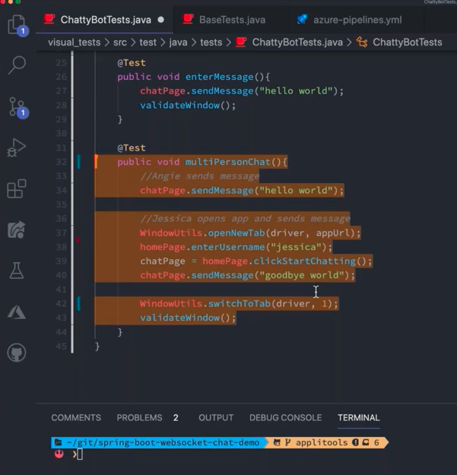Viewport: 457px width, 475px height.
Task: Open the GitHub icon in sidebar
Action: click(16, 353)
